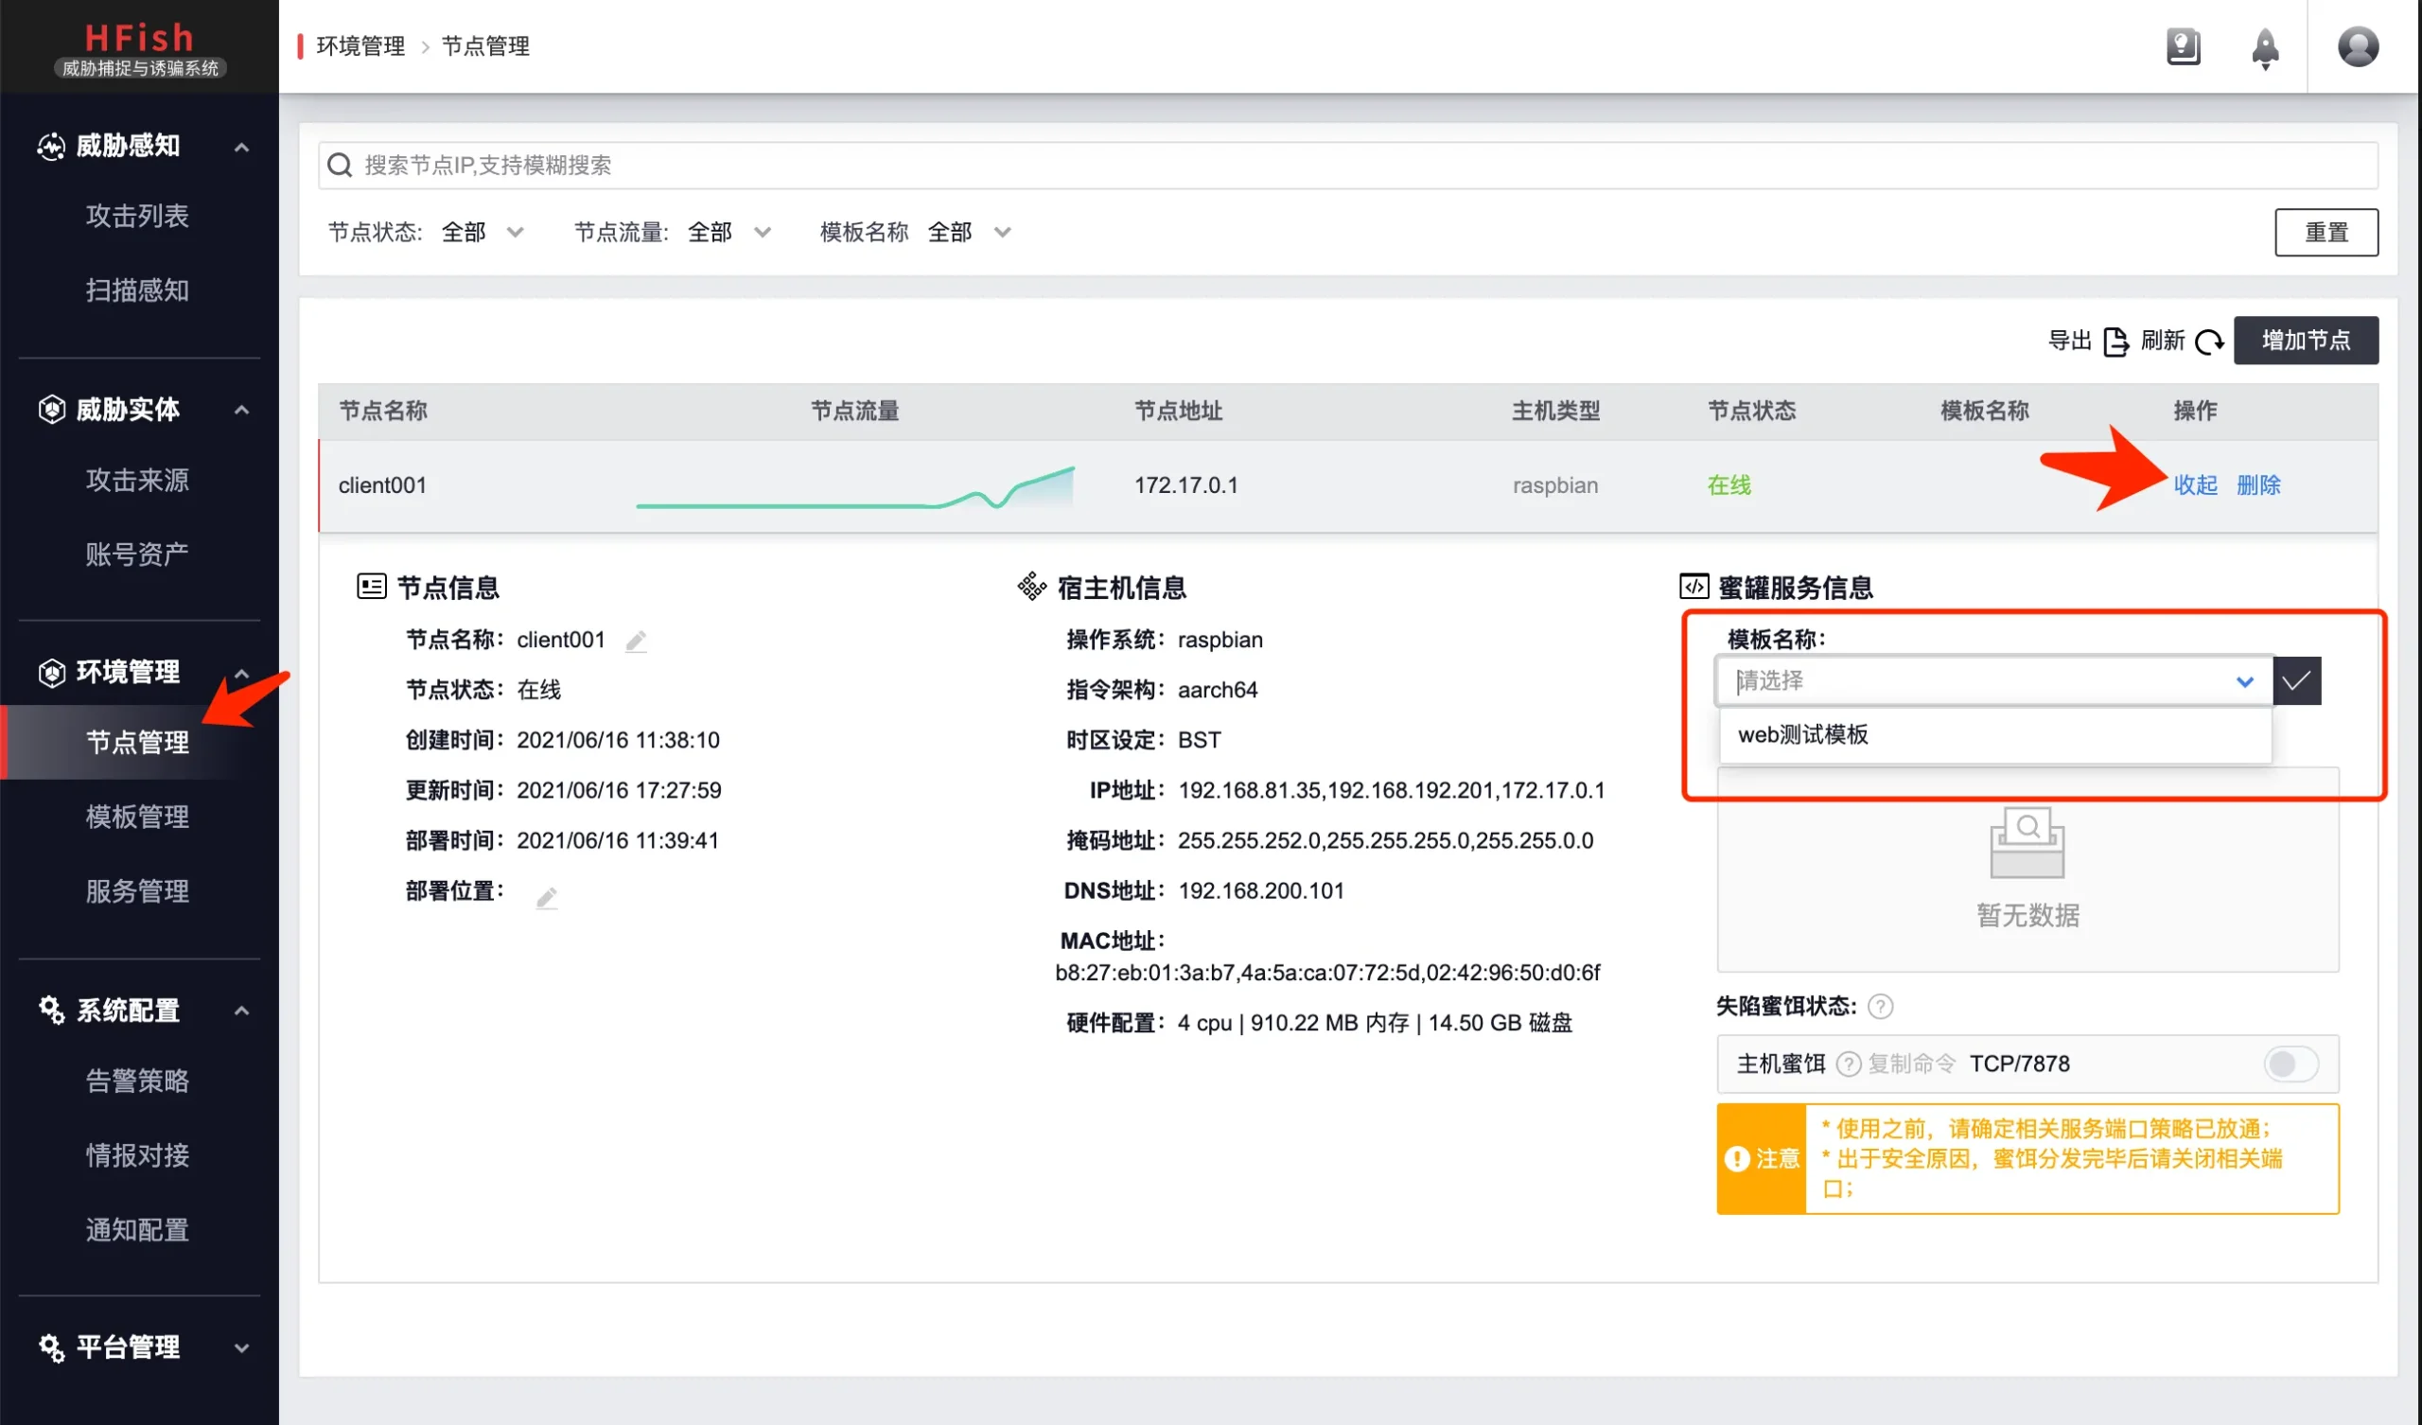This screenshot has width=2422, height=1425.
Task: Click the 在线 status cell
Action: click(1729, 485)
